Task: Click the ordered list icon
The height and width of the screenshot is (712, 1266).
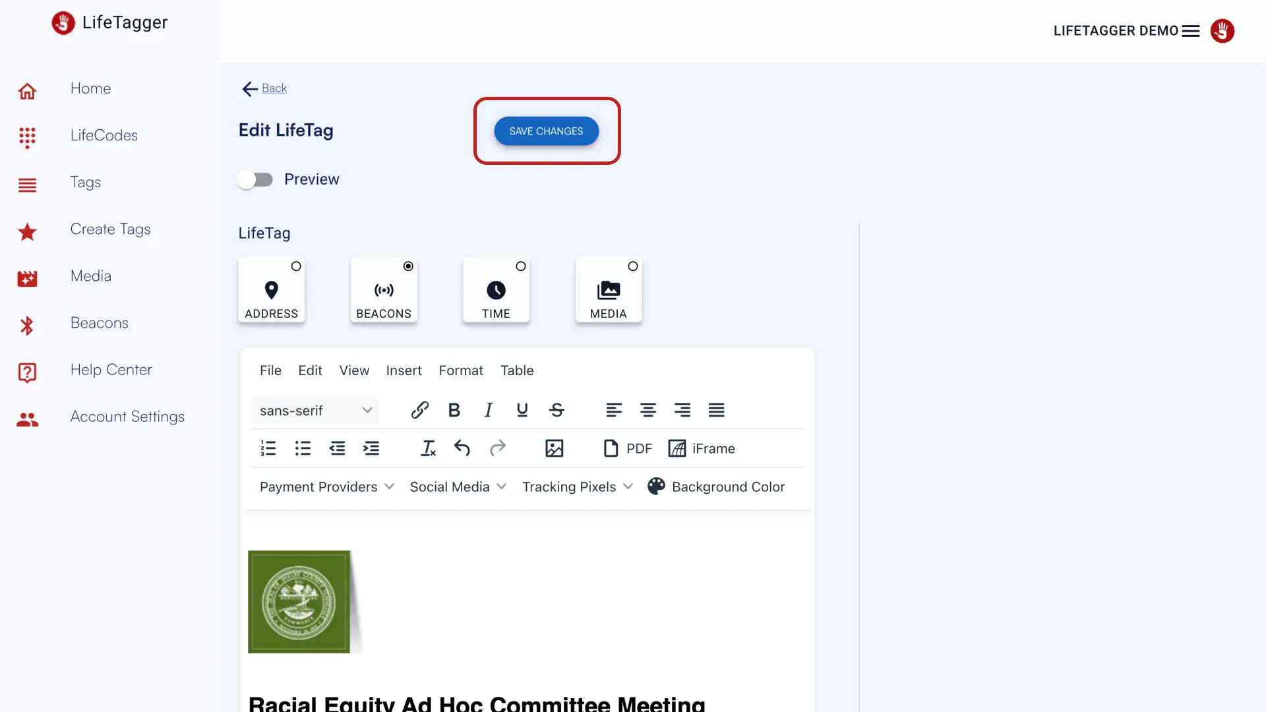Action: 268,448
